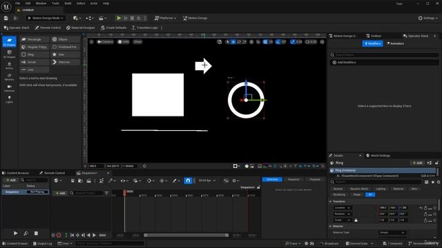Select the Regular Polygon shape tool

35,47
